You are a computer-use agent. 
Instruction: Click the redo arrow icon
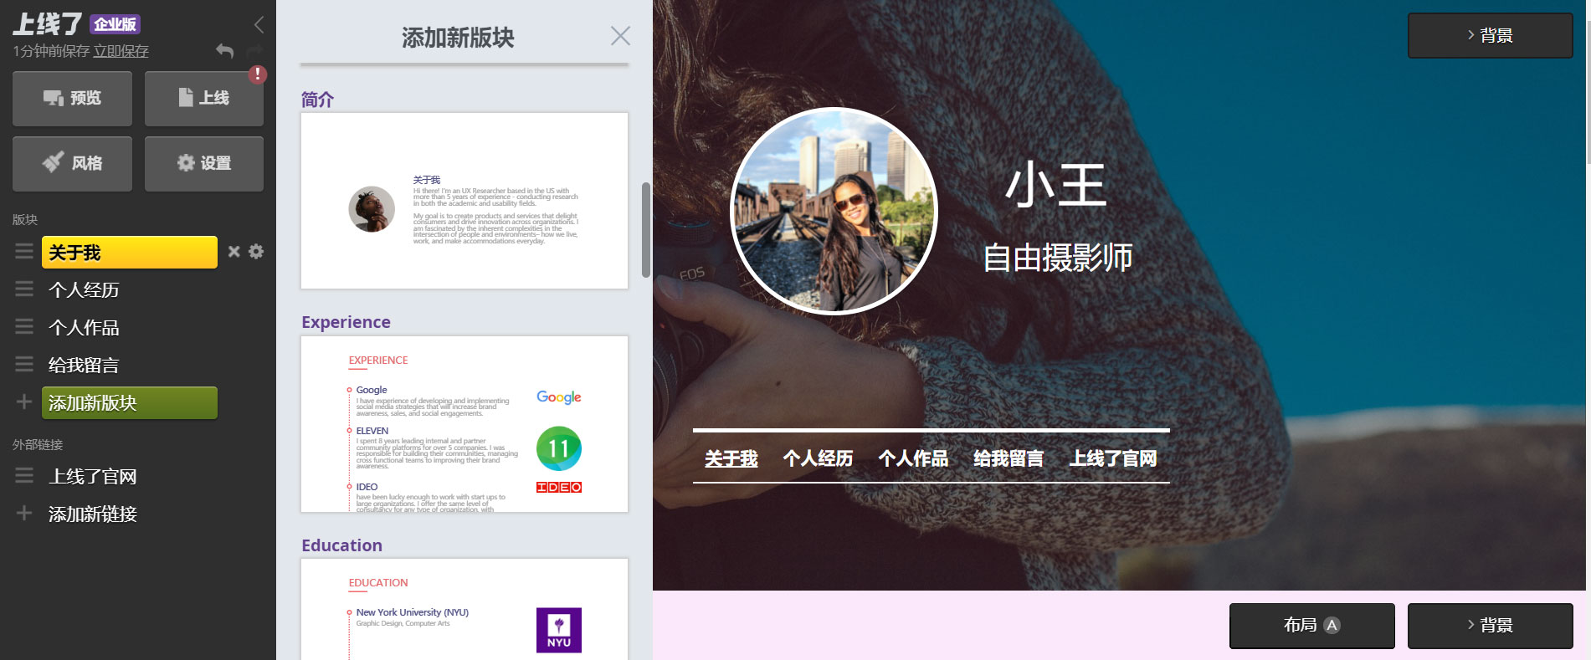coord(254,51)
